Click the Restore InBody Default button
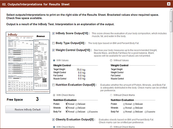 (x=27, y=109)
